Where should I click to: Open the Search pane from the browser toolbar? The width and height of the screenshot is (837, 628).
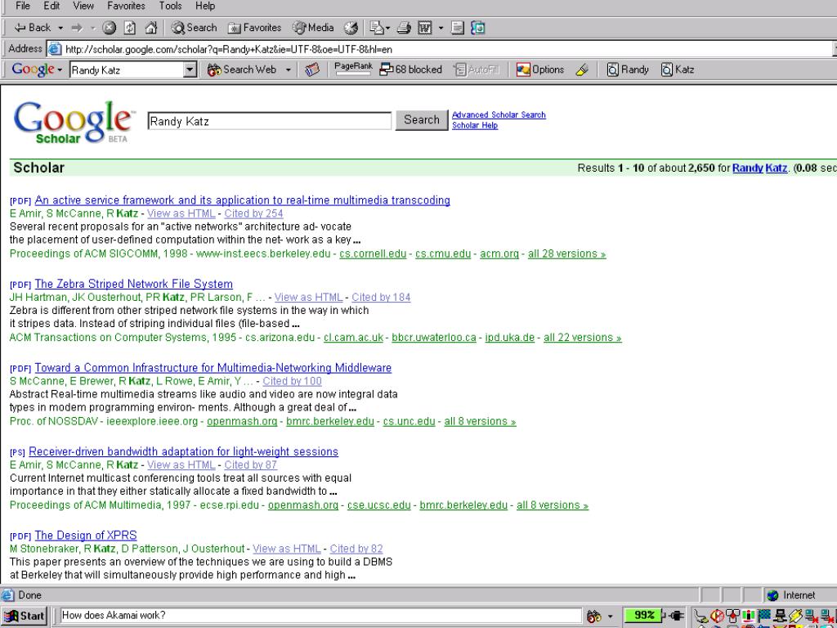(x=195, y=28)
